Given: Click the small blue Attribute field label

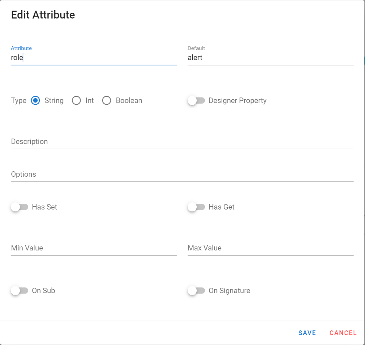Looking at the screenshot, I should point(21,48).
